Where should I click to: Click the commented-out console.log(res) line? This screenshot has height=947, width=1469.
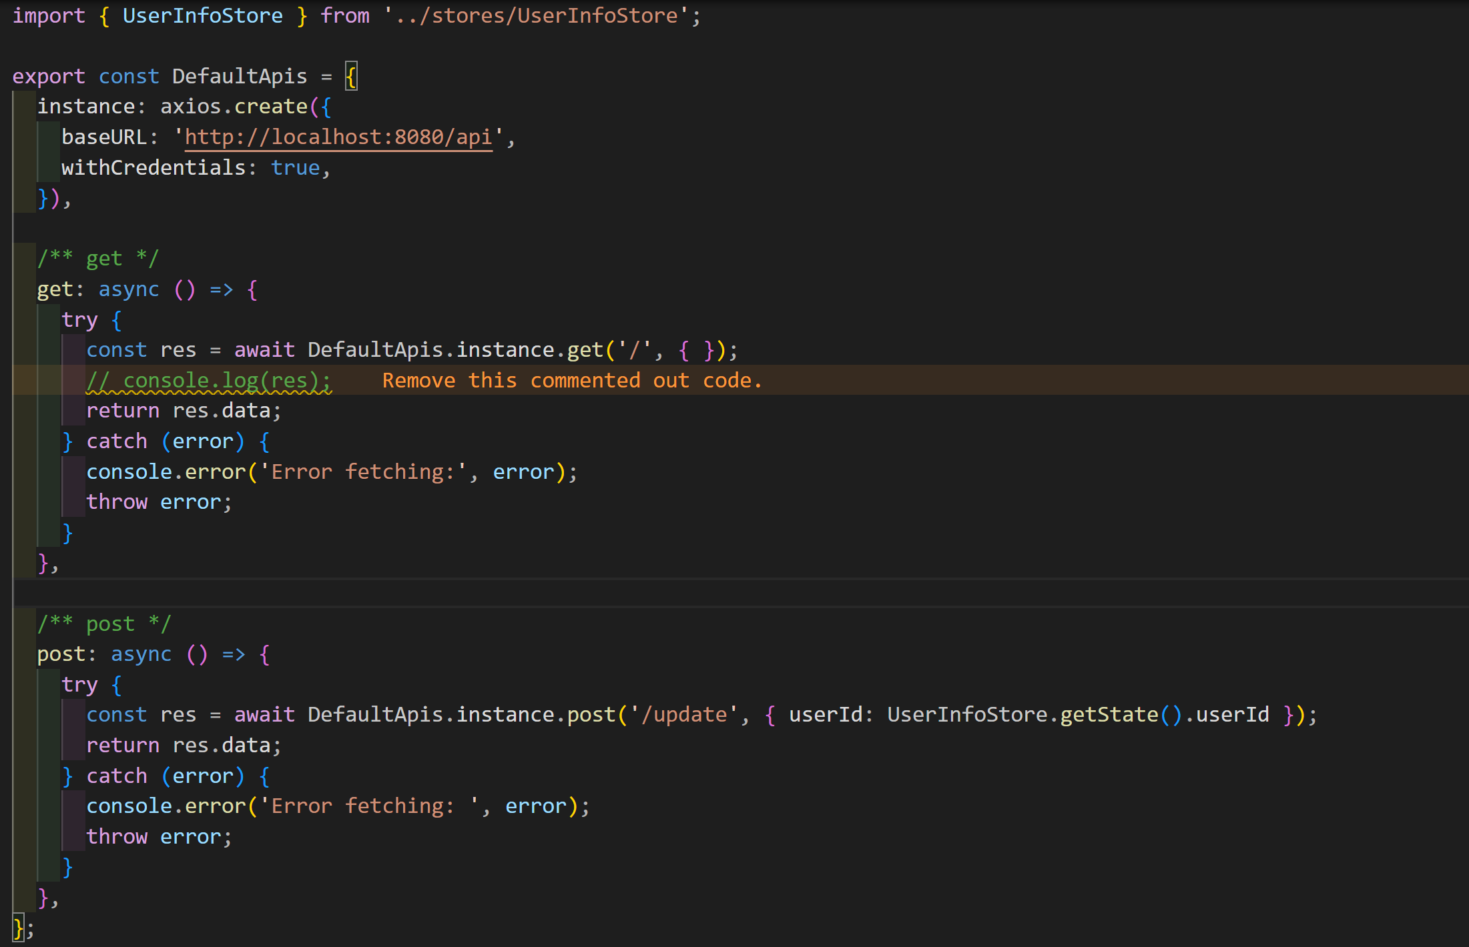point(208,380)
